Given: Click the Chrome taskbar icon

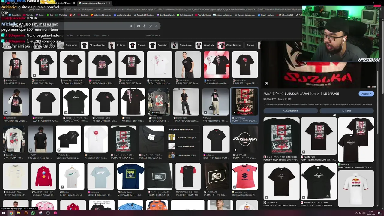Looking at the screenshot, I should pyautogui.click(x=11, y=213).
